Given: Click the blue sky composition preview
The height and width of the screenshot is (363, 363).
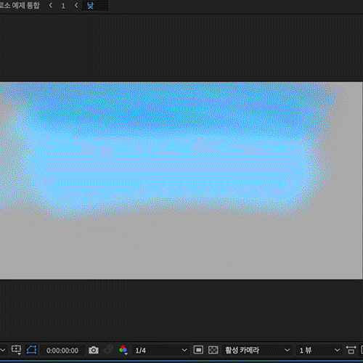Looking at the screenshot, I should click(181, 181).
